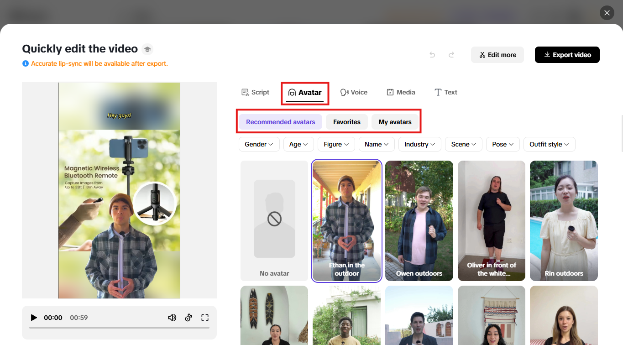The image size is (623, 350).
Task: Click the 'Hey guys!' caption in preview
Action: coord(119,115)
